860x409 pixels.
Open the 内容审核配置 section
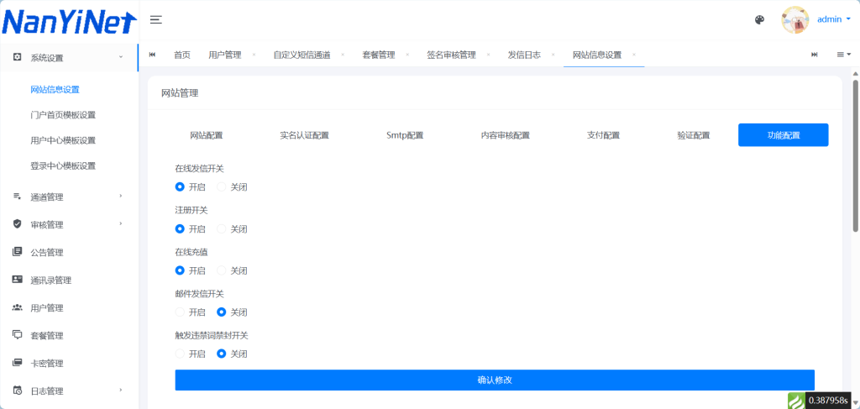click(x=505, y=135)
